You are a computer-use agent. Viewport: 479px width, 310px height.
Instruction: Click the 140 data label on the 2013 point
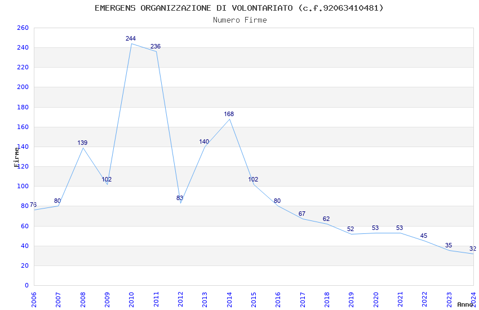coord(204,141)
